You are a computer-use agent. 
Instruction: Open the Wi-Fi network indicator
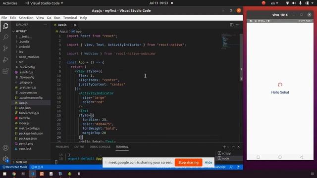click(287, 3)
